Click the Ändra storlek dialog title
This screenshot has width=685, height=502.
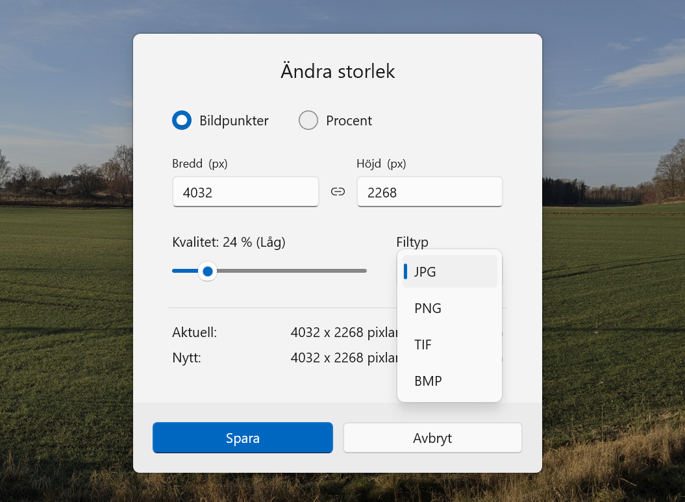[x=338, y=71]
